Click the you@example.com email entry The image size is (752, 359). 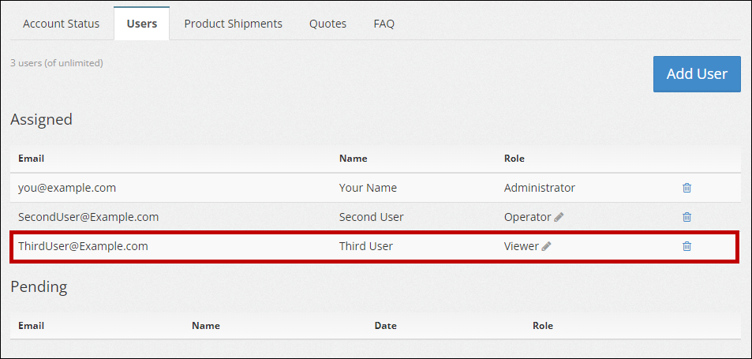pos(67,188)
